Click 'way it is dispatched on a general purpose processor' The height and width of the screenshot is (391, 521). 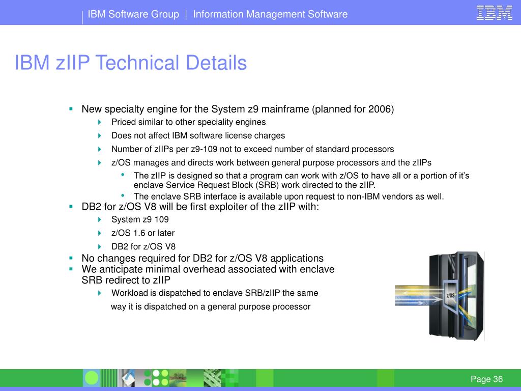tap(211, 306)
